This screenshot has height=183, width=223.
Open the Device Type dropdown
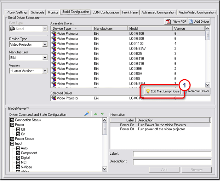[x=45, y=45]
